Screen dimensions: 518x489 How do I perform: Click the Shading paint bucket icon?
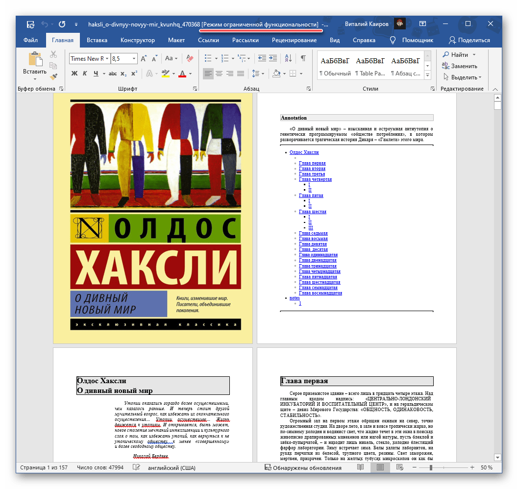click(x=276, y=73)
